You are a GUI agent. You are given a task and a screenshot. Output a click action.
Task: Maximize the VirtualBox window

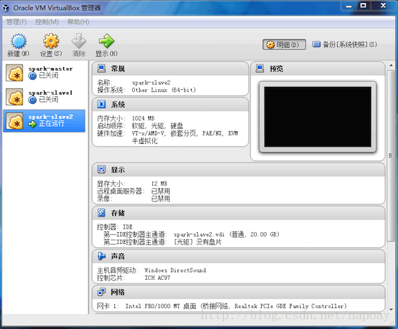(x=364, y=6)
